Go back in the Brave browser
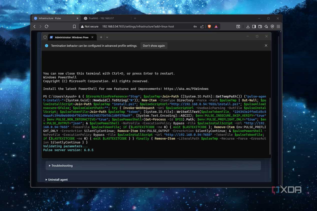The image size is (317, 211). [x=35, y=26]
